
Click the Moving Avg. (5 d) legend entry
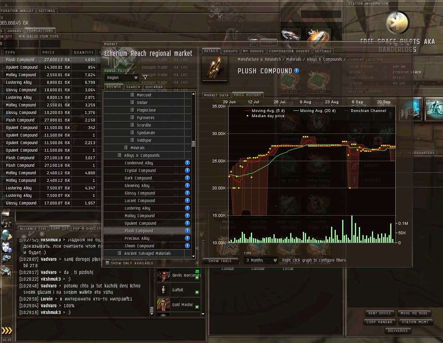point(265,111)
